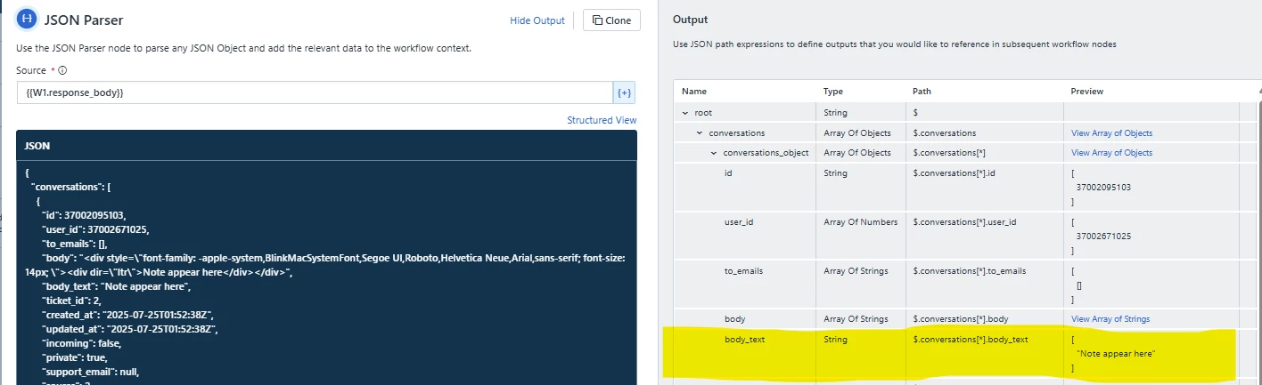Click Hide Output link
This screenshot has width=1262, height=385.
537,20
